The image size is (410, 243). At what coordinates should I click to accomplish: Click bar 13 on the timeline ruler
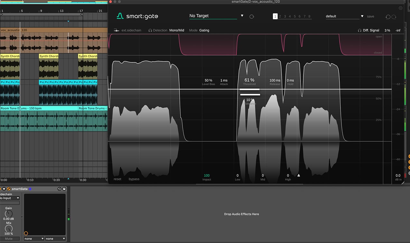coord(61,11)
